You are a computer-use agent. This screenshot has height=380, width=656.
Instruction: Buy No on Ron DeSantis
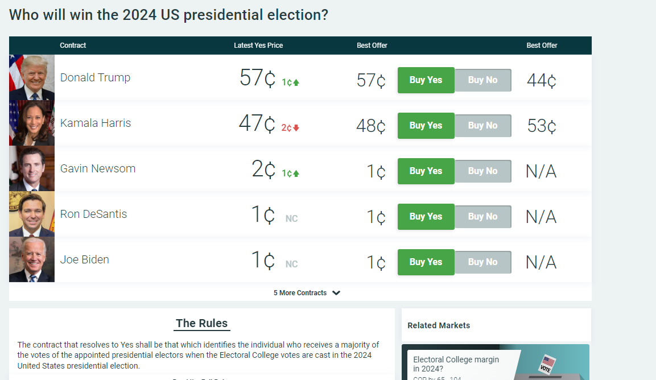(x=482, y=217)
